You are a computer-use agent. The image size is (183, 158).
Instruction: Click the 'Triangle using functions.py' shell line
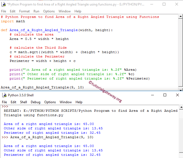tap(34, 115)
